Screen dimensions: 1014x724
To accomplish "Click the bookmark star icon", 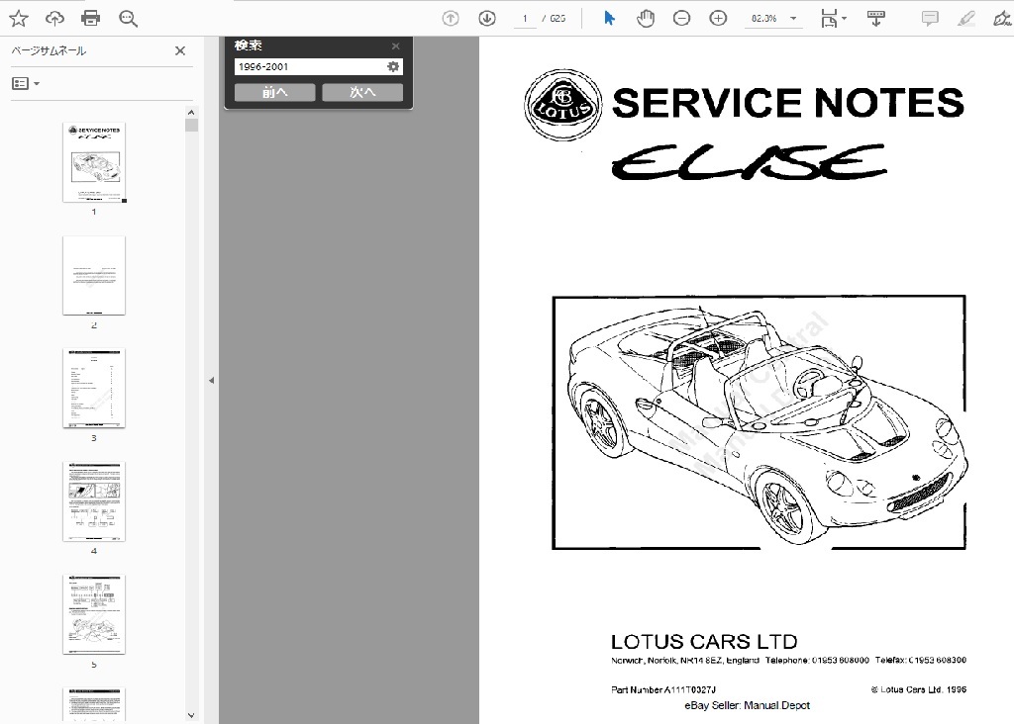I will [19, 19].
